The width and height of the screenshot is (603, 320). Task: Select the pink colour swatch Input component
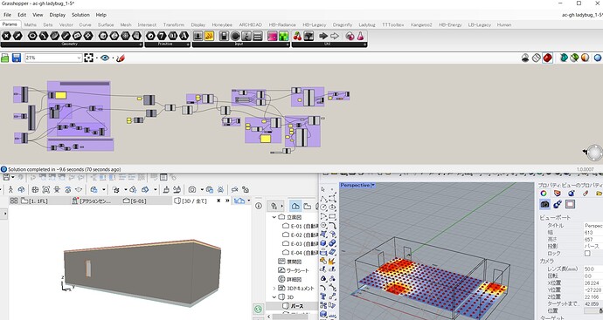point(273,36)
